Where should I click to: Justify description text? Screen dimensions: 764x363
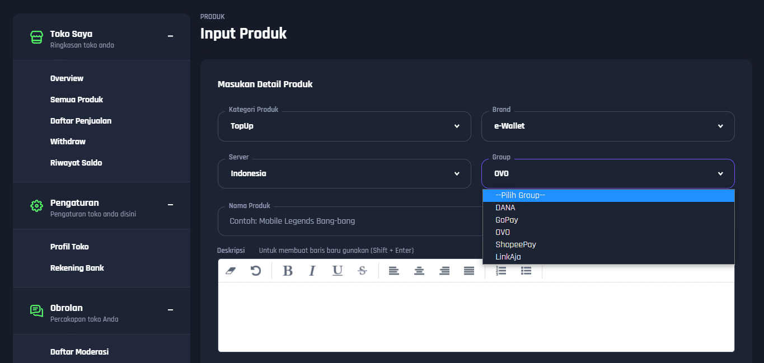pos(469,271)
